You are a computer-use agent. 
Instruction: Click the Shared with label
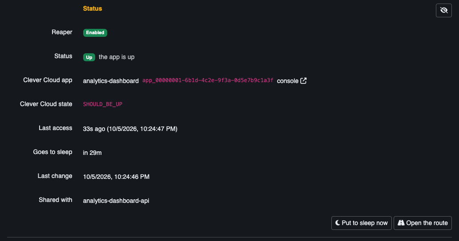click(x=55, y=200)
